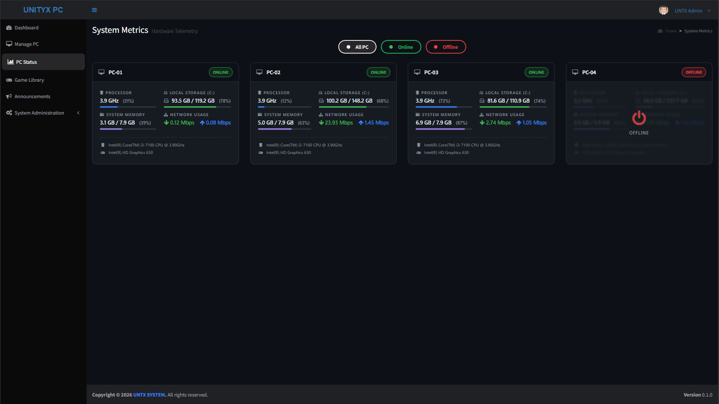The height and width of the screenshot is (404, 719).
Task: Click the red power icon on PC-04
Action: click(x=639, y=118)
